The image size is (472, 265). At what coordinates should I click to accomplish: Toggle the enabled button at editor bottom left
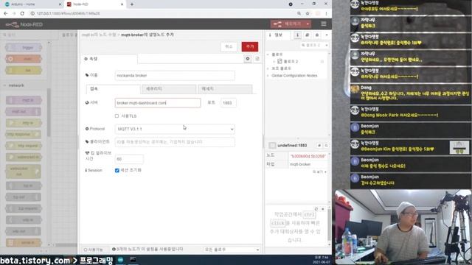pos(94,250)
